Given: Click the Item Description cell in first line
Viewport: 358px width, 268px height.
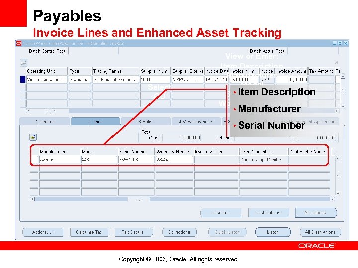Looking at the screenshot, I should click(x=263, y=160).
